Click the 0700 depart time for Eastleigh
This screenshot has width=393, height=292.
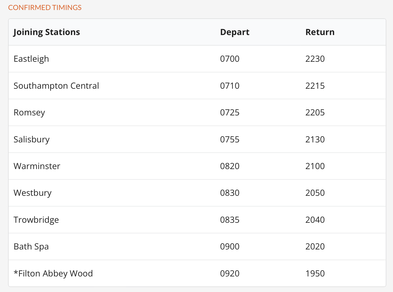point(230,59)
